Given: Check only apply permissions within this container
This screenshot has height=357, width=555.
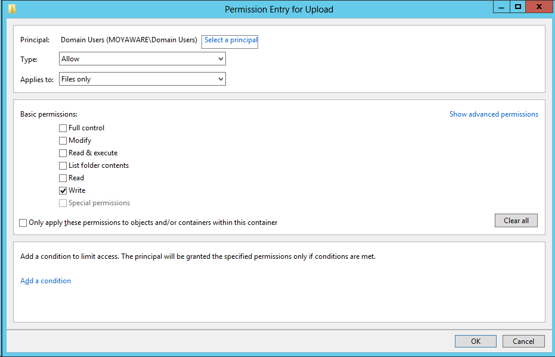Looking at the screenshot, I should pyautogui.click(x=23, y=223).
